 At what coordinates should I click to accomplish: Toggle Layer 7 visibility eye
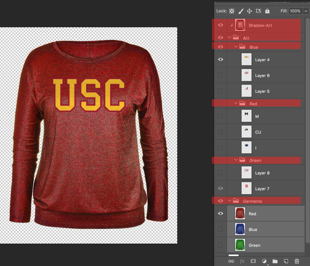(220, 188)
